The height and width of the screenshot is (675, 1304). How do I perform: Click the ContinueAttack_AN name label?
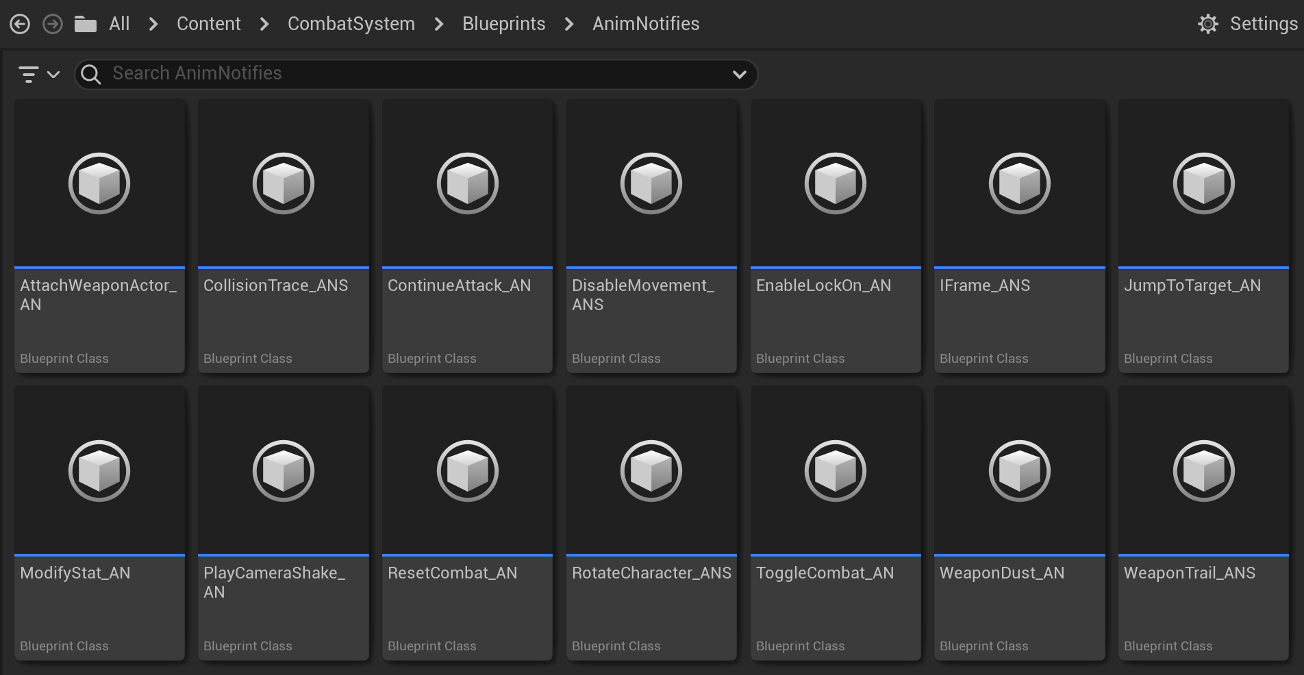coord(460,285)
